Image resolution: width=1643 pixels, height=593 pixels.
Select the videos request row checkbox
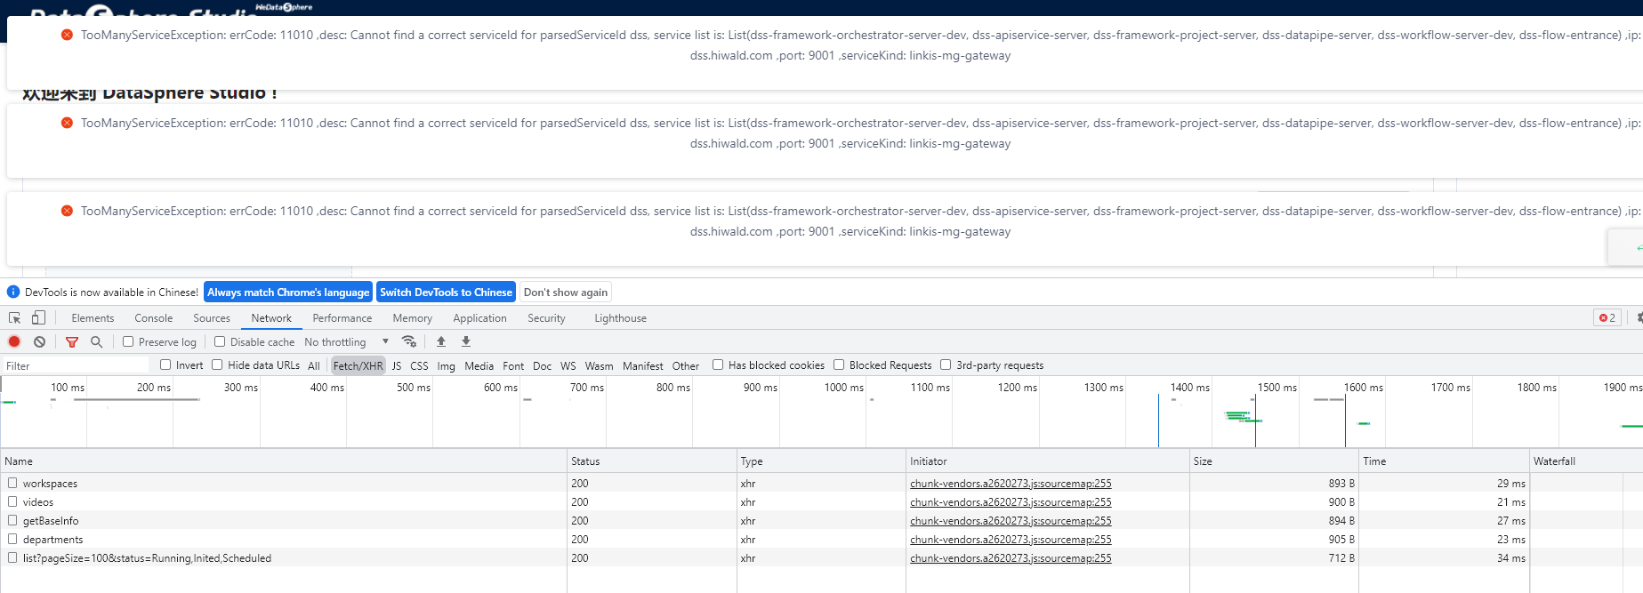[x=12, y=501]
